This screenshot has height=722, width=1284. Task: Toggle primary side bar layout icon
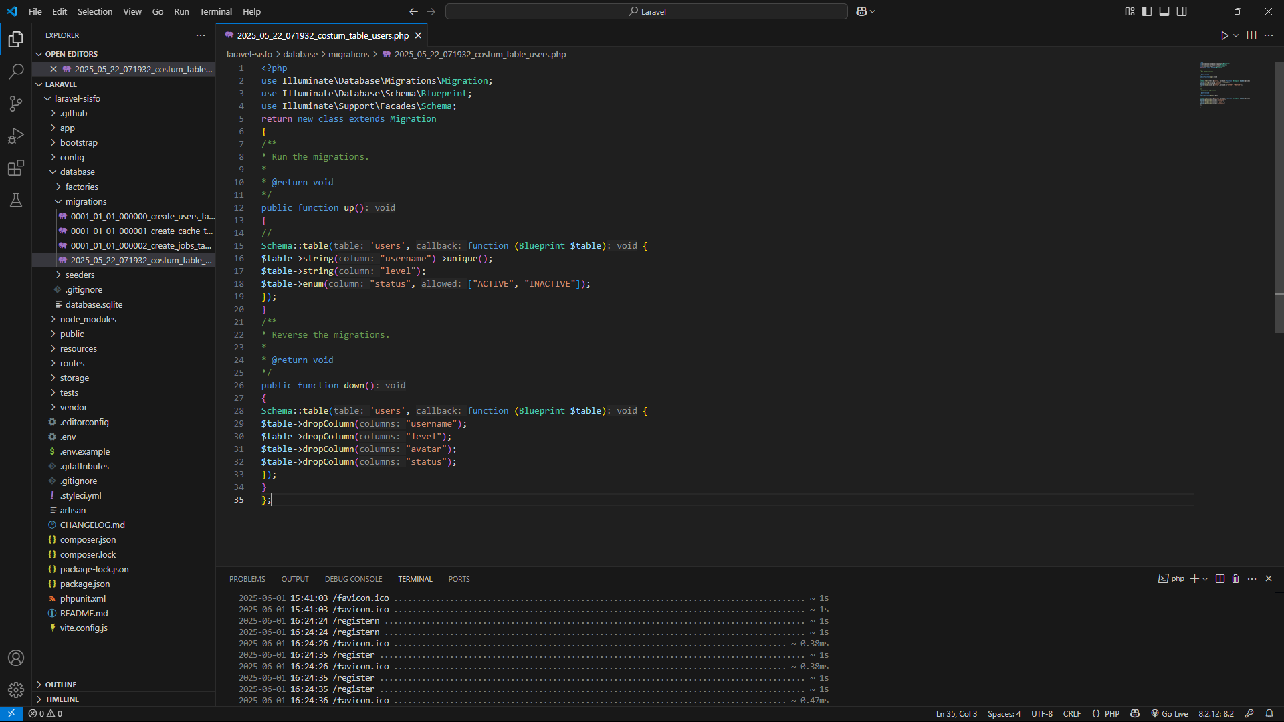click(x=1147, y=11)
